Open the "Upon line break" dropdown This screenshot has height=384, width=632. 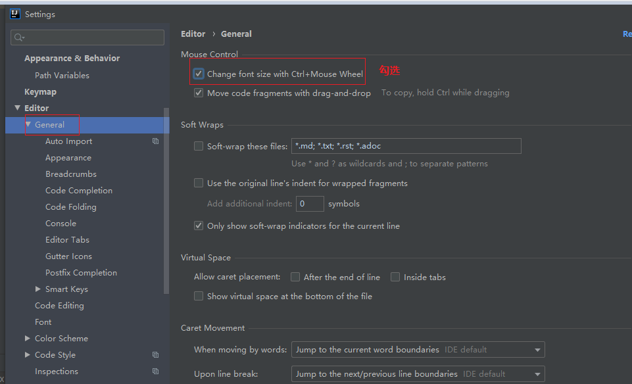pyautogui.click(x=537, y=373)
